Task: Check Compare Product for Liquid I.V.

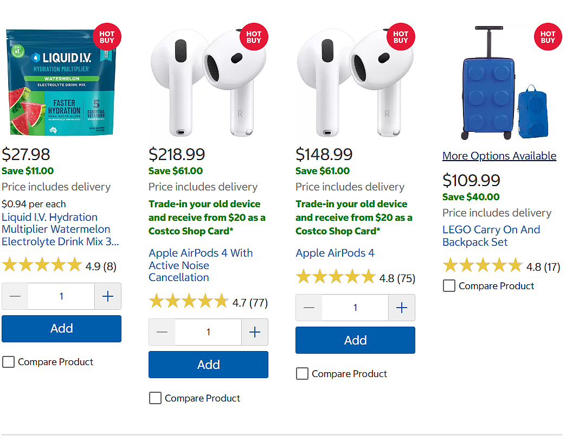Action: point(8,362)
